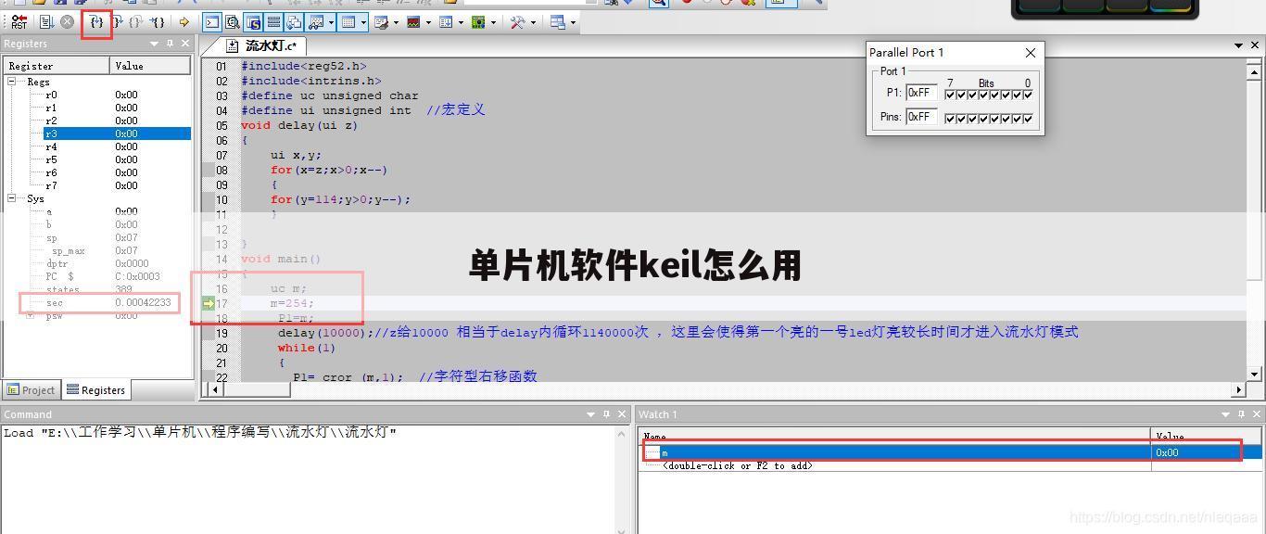The height and width of the screenshot is (534, 1266).
Task: Collapse the Sys tree node
Action: pos(13,198)
